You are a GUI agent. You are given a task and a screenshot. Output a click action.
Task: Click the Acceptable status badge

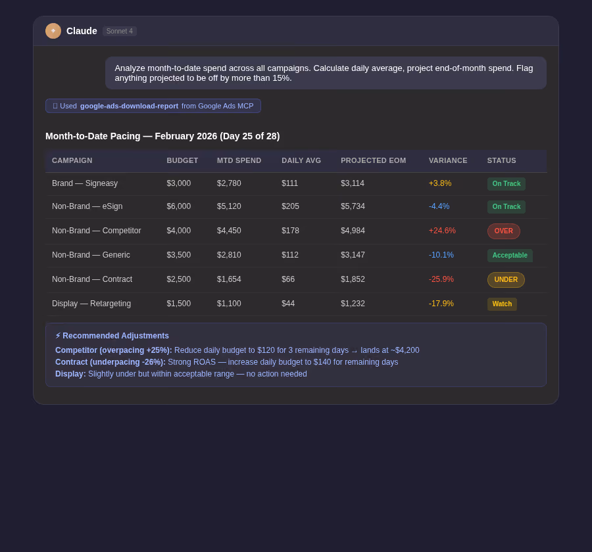[510, 255]
